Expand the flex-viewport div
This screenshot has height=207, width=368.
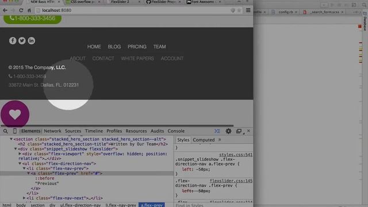click(x=20, y=154)
